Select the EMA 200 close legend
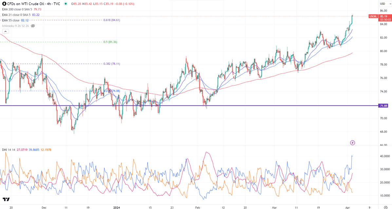Screen dimensions: 392x209 point(16,9)
